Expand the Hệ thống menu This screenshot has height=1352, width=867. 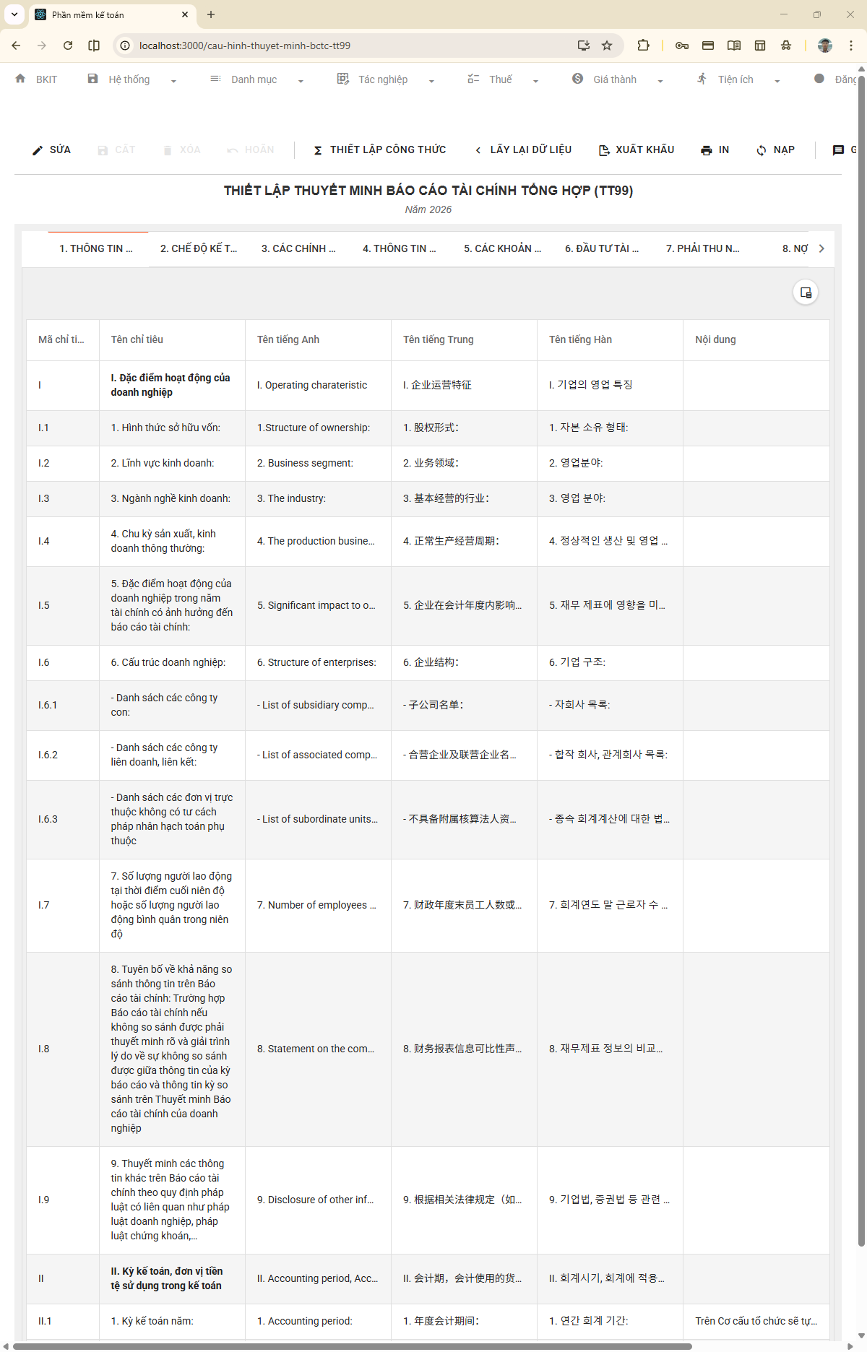pyautogui.click(x=131, y=79)
